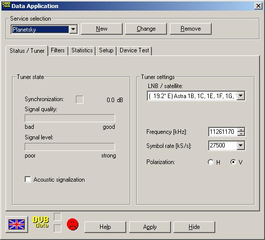Click the Polarization label
This screenshot has height=240, width=265.
pos(160,162)
